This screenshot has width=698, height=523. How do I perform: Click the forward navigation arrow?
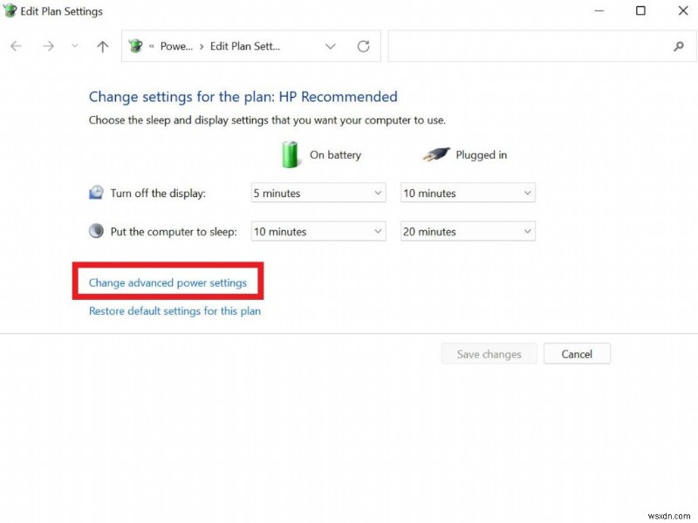click(x=49, y=46)
